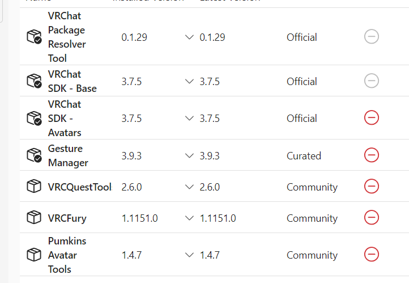Click the grayed remove button for Package Resolver Tool
409x283 pixels.
point(372,37)
